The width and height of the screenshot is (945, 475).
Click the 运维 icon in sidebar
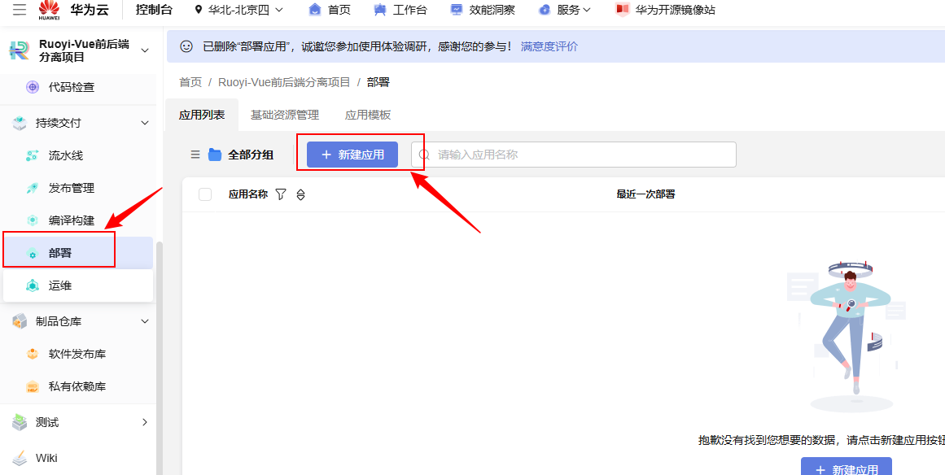pos(33,285)
